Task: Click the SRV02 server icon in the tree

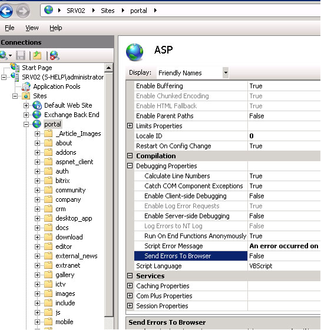Action: tap(15, 77)
